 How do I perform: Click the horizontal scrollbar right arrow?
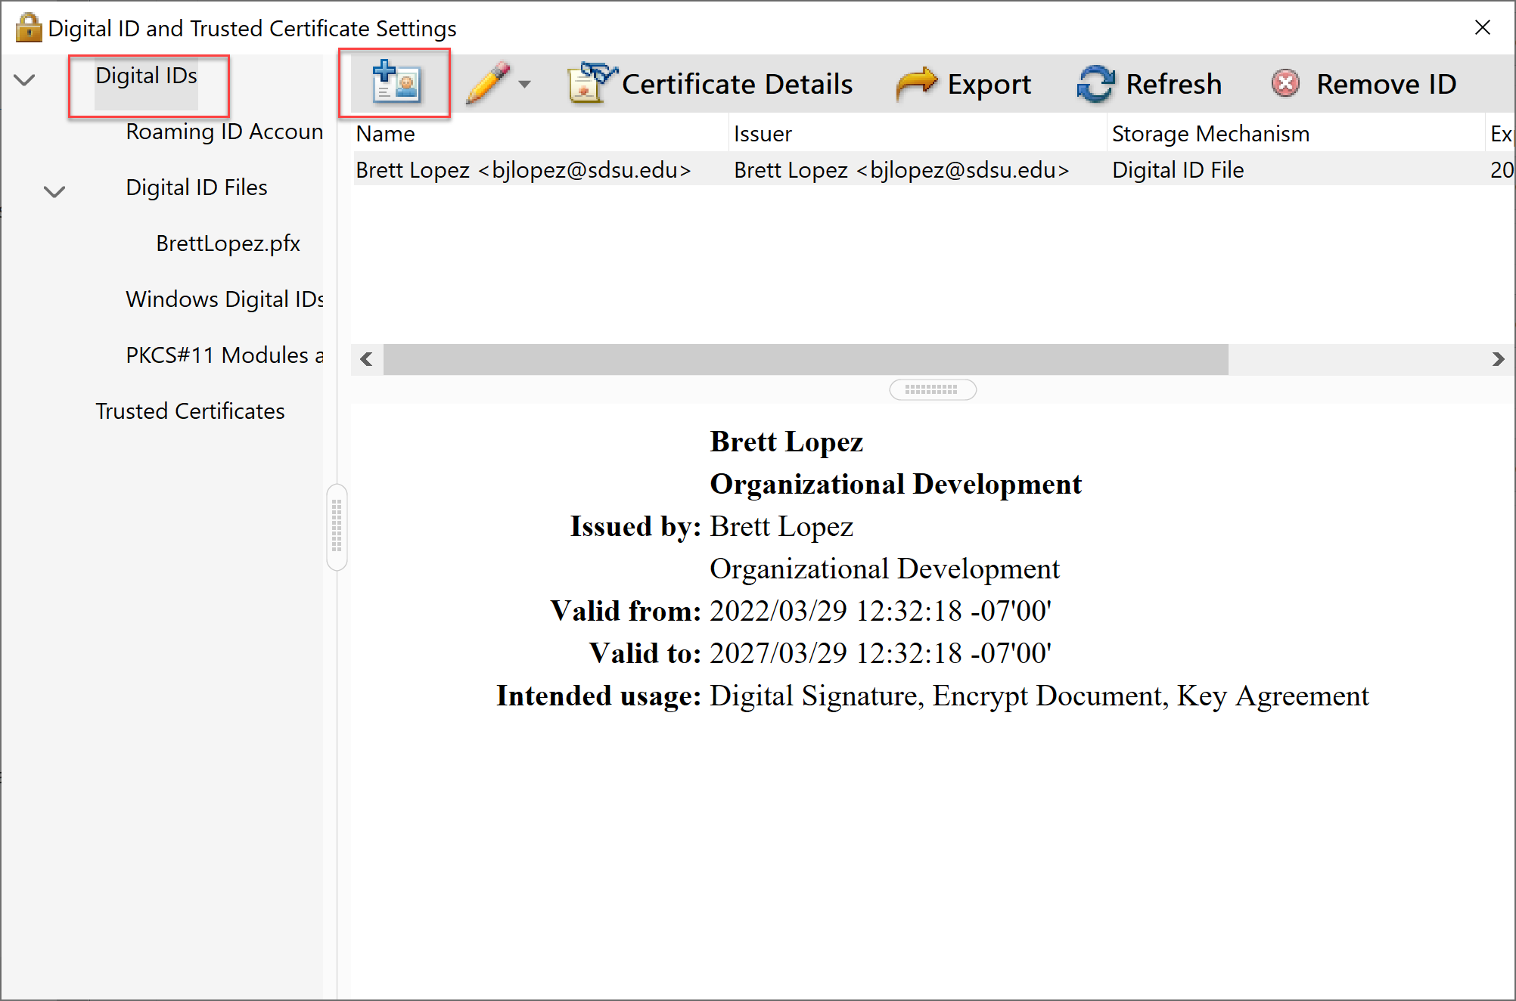[x=1498, y=359]
